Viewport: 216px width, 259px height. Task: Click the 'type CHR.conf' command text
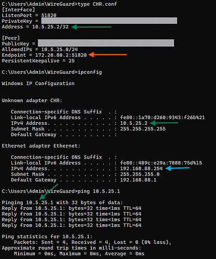[x=98, y=4]
